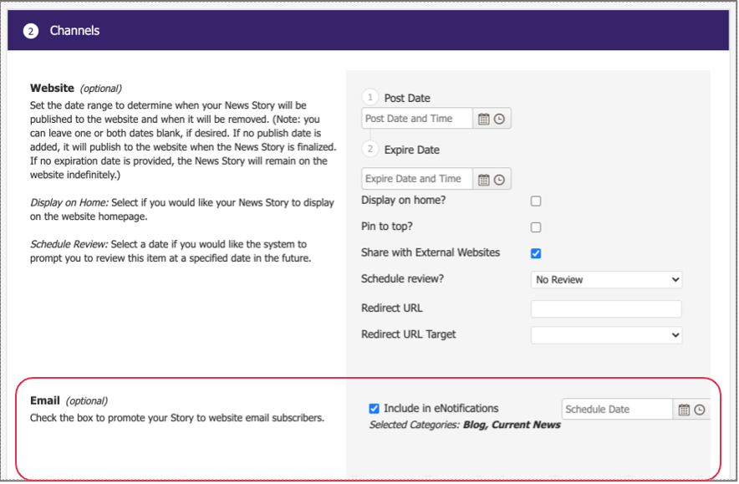Click the Schedule Date input field
Screen dimensions: 739x484
click(x=617, y=410)
